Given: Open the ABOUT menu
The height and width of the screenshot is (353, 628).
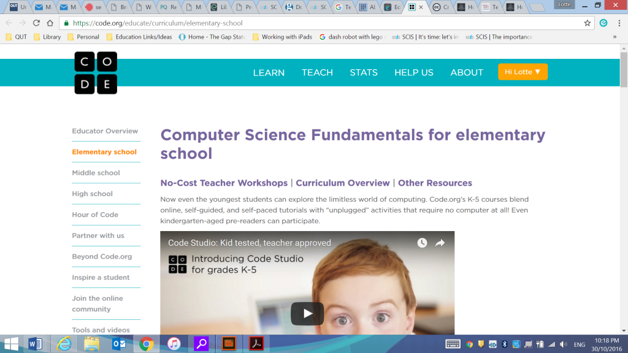Looking at the screenshot, I should coord(467,73).
